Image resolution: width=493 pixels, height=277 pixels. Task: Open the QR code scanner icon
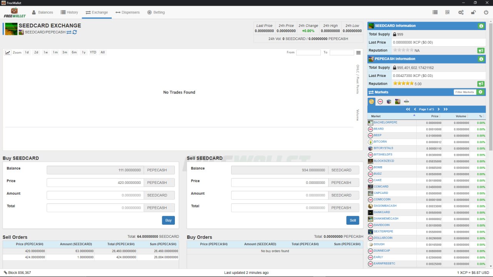(x=448, y=12)
